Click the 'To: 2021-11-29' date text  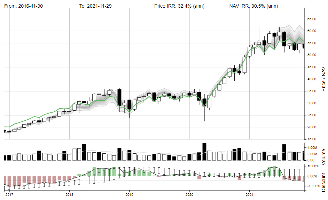(x=95, y=6)
